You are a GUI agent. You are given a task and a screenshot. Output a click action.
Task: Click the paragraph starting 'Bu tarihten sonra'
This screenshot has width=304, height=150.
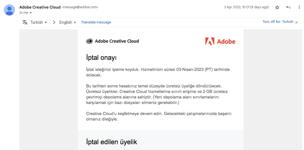[157, 94]
